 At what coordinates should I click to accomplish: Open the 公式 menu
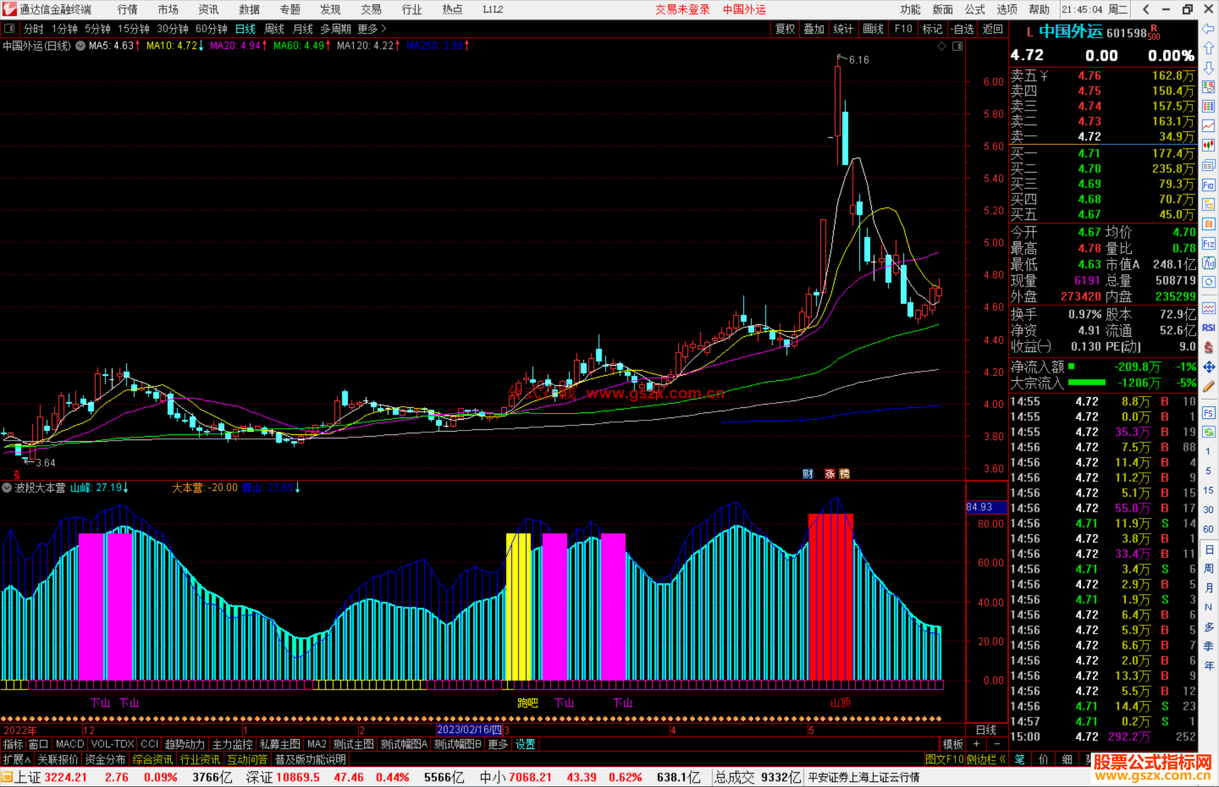click(975, 10)
